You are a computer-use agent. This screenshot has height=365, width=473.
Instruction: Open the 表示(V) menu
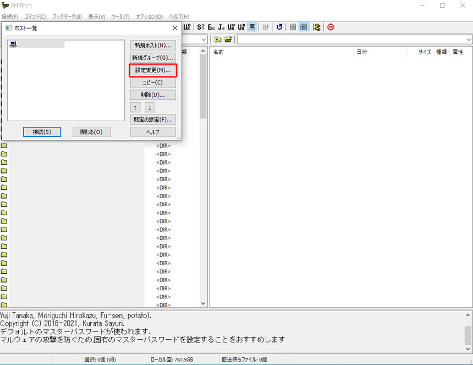coord(97,16)
